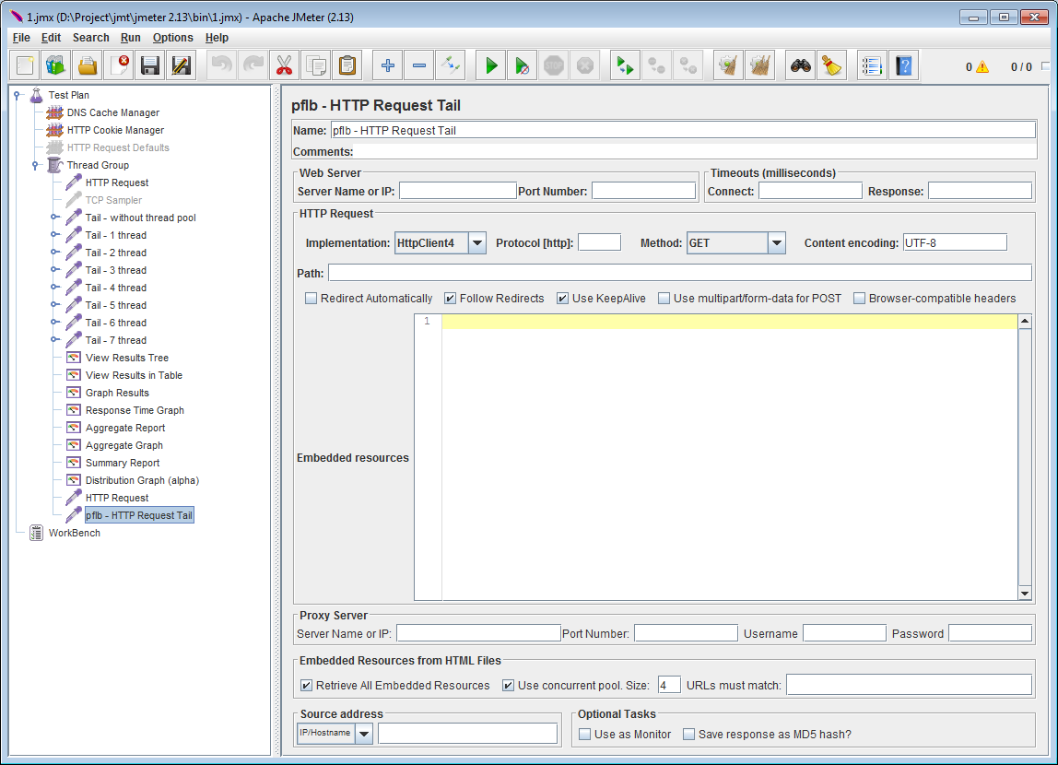Image resolution: width=1058 pixels, height=765 pixels.
Task: Select HTTP Cookie Manager element
Action: point(115,130)
